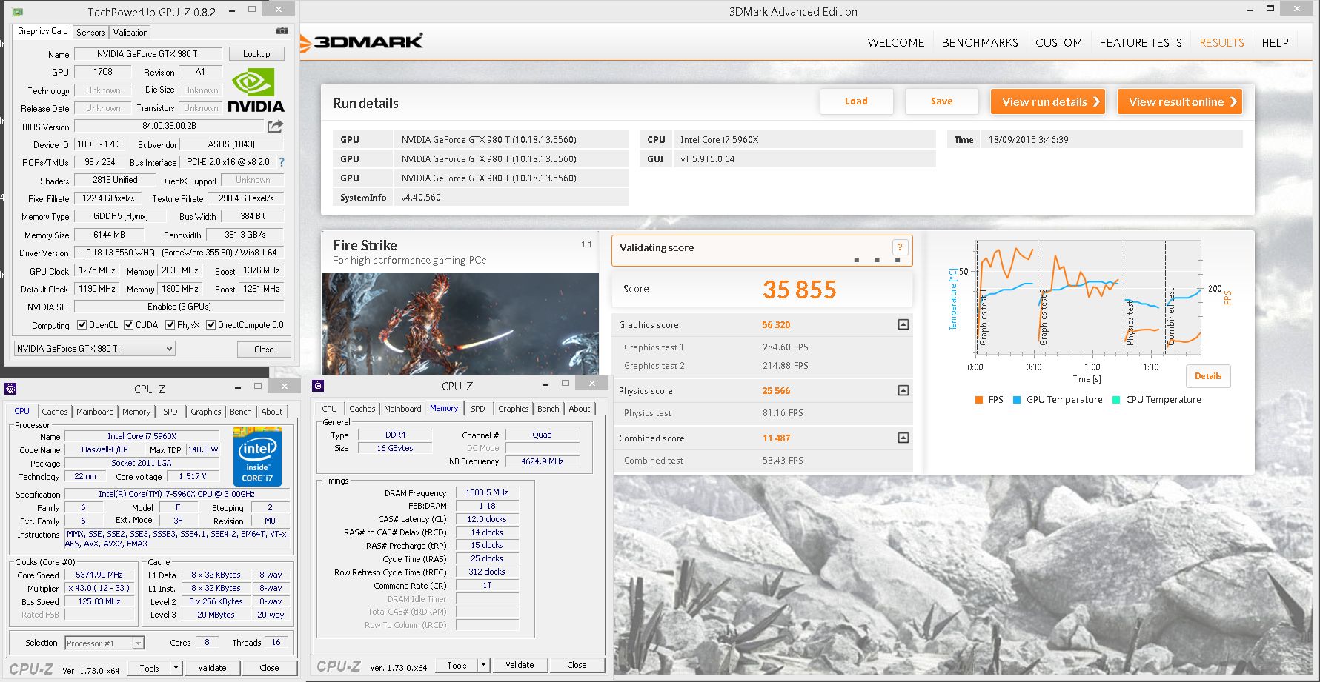Open the BENCHMARKS menu in 3DMark
Viewport: 1320px width, 682px height.
pos(980,43)
